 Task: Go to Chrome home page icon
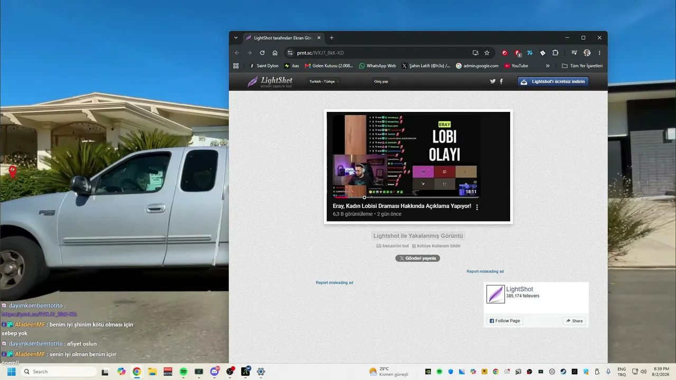point(275,53)
